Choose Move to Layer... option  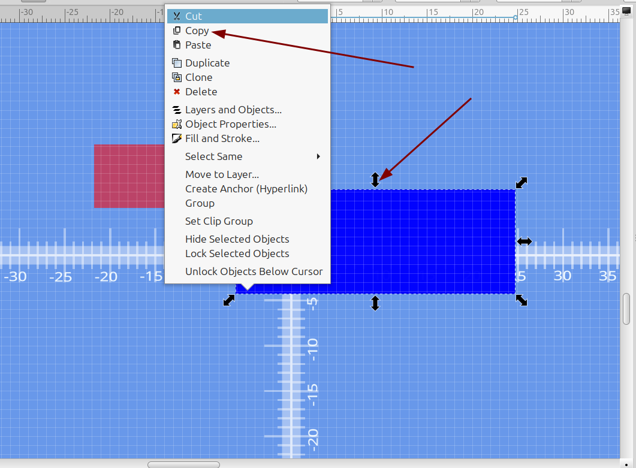coord(222,174)
